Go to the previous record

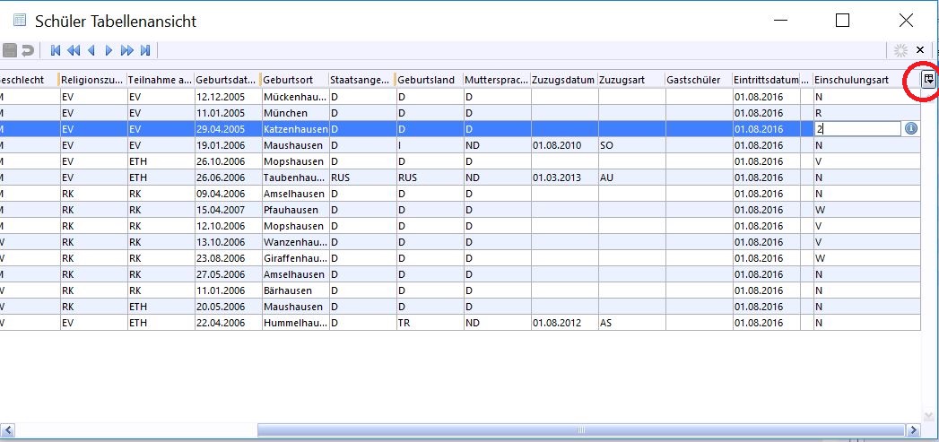[x=91, y=50]
